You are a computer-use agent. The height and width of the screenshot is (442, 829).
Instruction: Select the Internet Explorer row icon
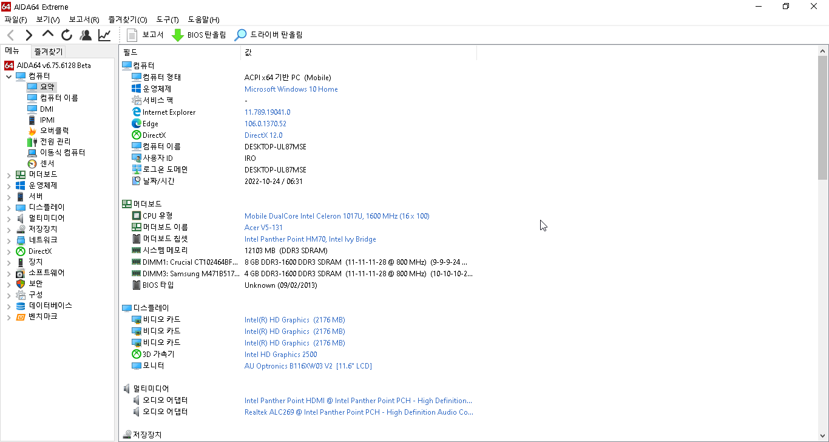(137, 112)
